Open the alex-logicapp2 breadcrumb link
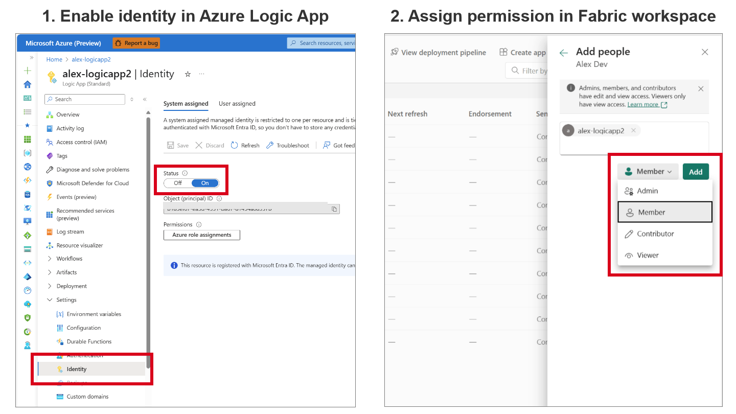Screen dimensions: 736x414 (x=91, y=59)
